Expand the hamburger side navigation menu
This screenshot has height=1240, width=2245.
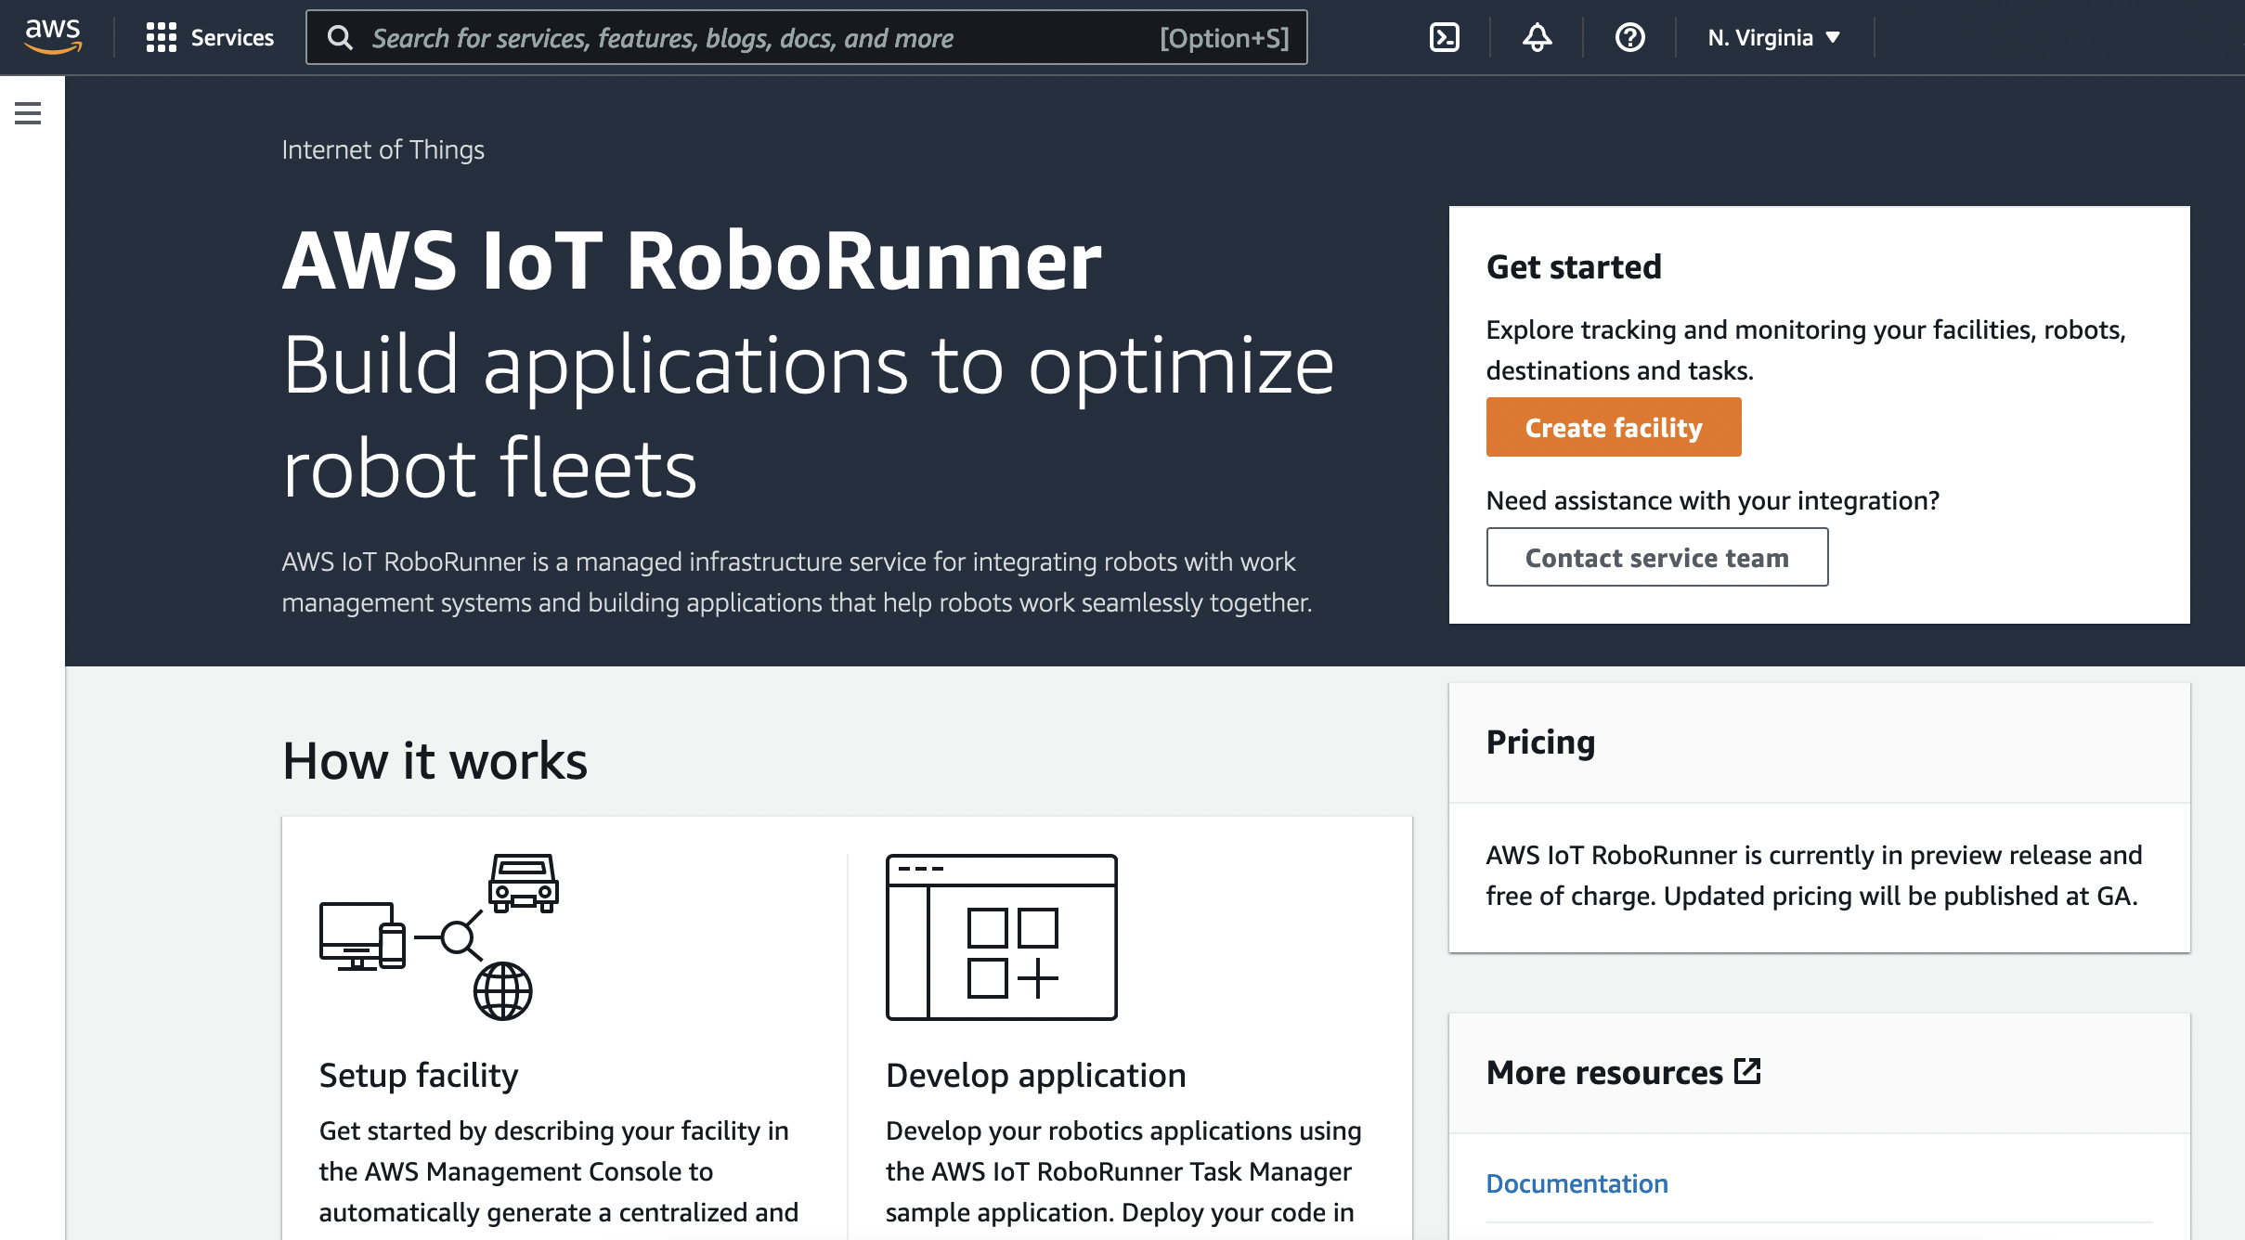click(28, 113)
